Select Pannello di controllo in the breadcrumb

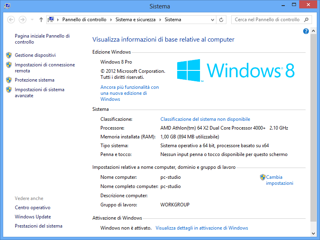84,20
